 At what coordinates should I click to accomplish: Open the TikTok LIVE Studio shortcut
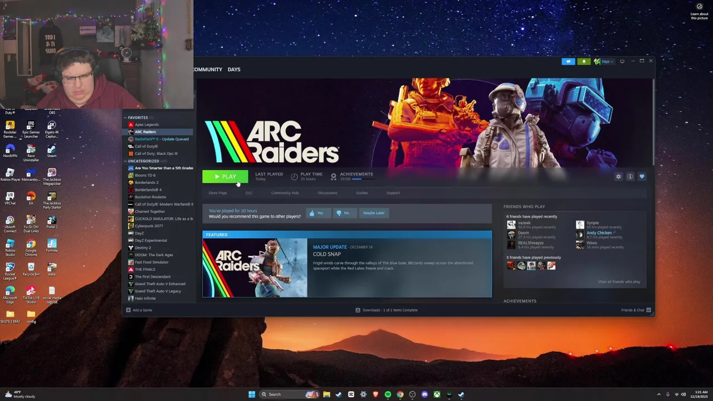point(31,295)
